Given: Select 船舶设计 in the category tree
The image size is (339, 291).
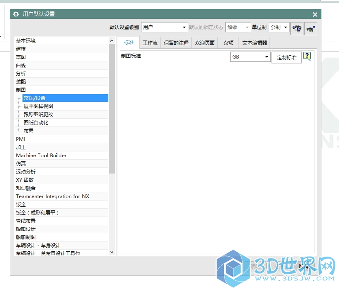Looking at the screenshot, I should [x=61, y=229].
